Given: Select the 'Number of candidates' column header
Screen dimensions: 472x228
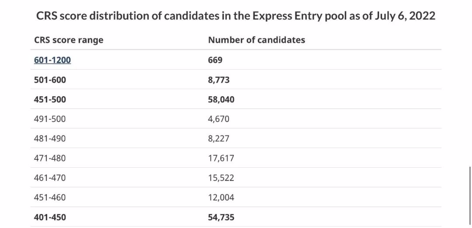Looking at the screenshot, I should click(257, 40).
